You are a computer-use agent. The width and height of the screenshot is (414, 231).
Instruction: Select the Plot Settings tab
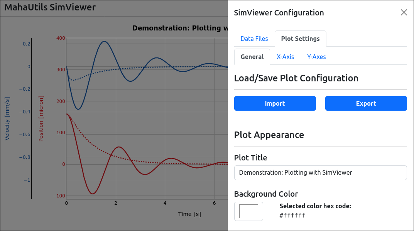coord(300,39)
